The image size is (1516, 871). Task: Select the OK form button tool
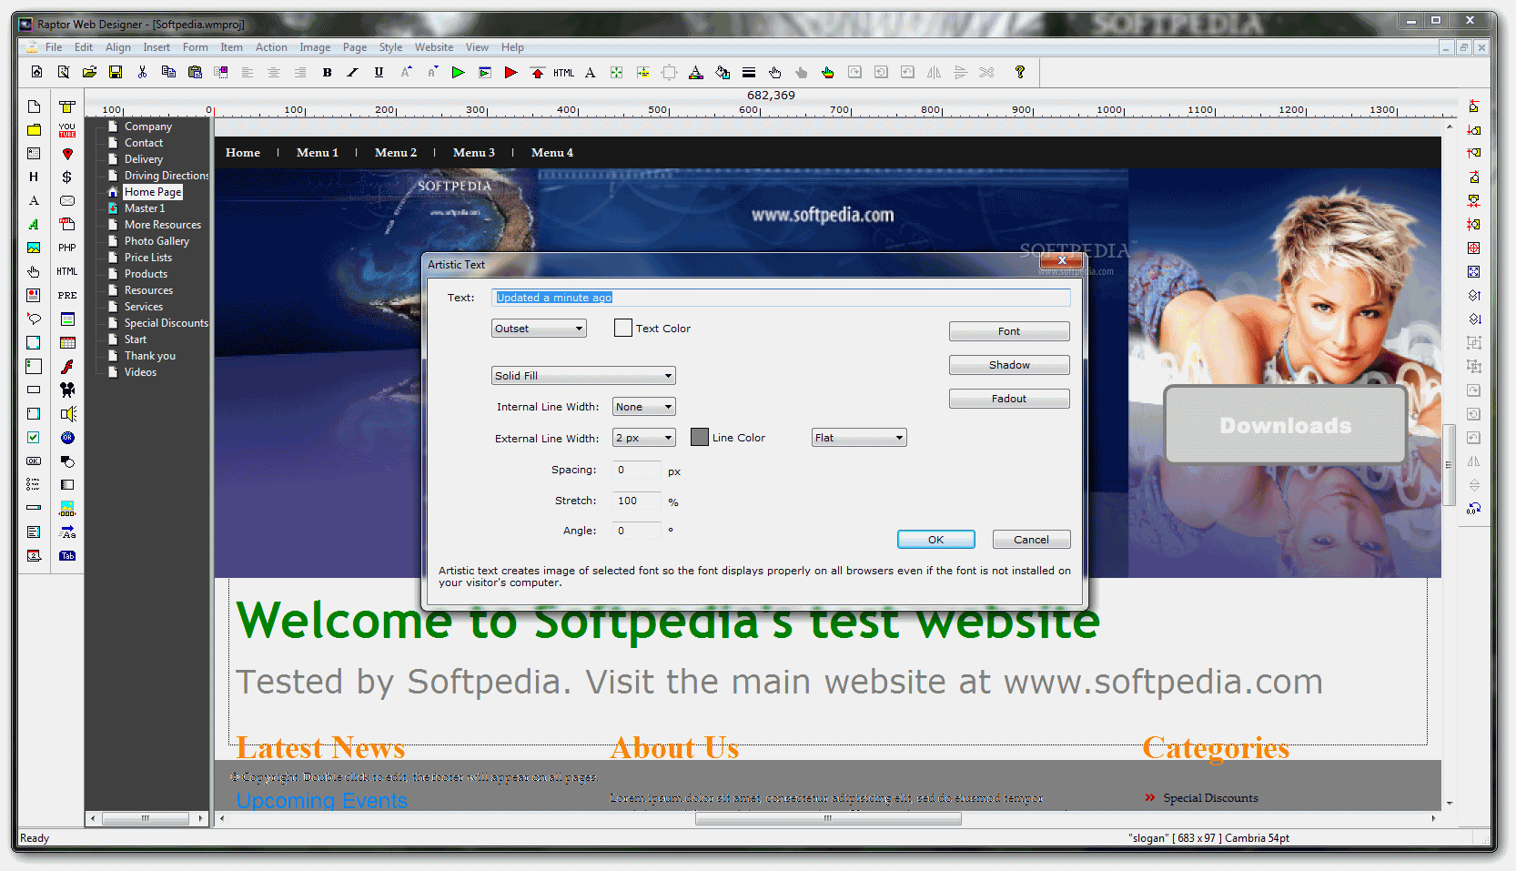click(x=34, y=461)
